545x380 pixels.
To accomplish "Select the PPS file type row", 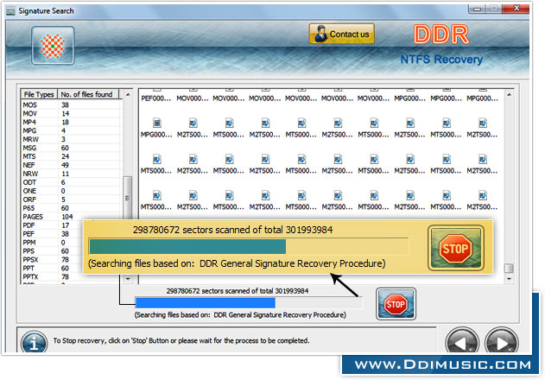I will 52,251.
